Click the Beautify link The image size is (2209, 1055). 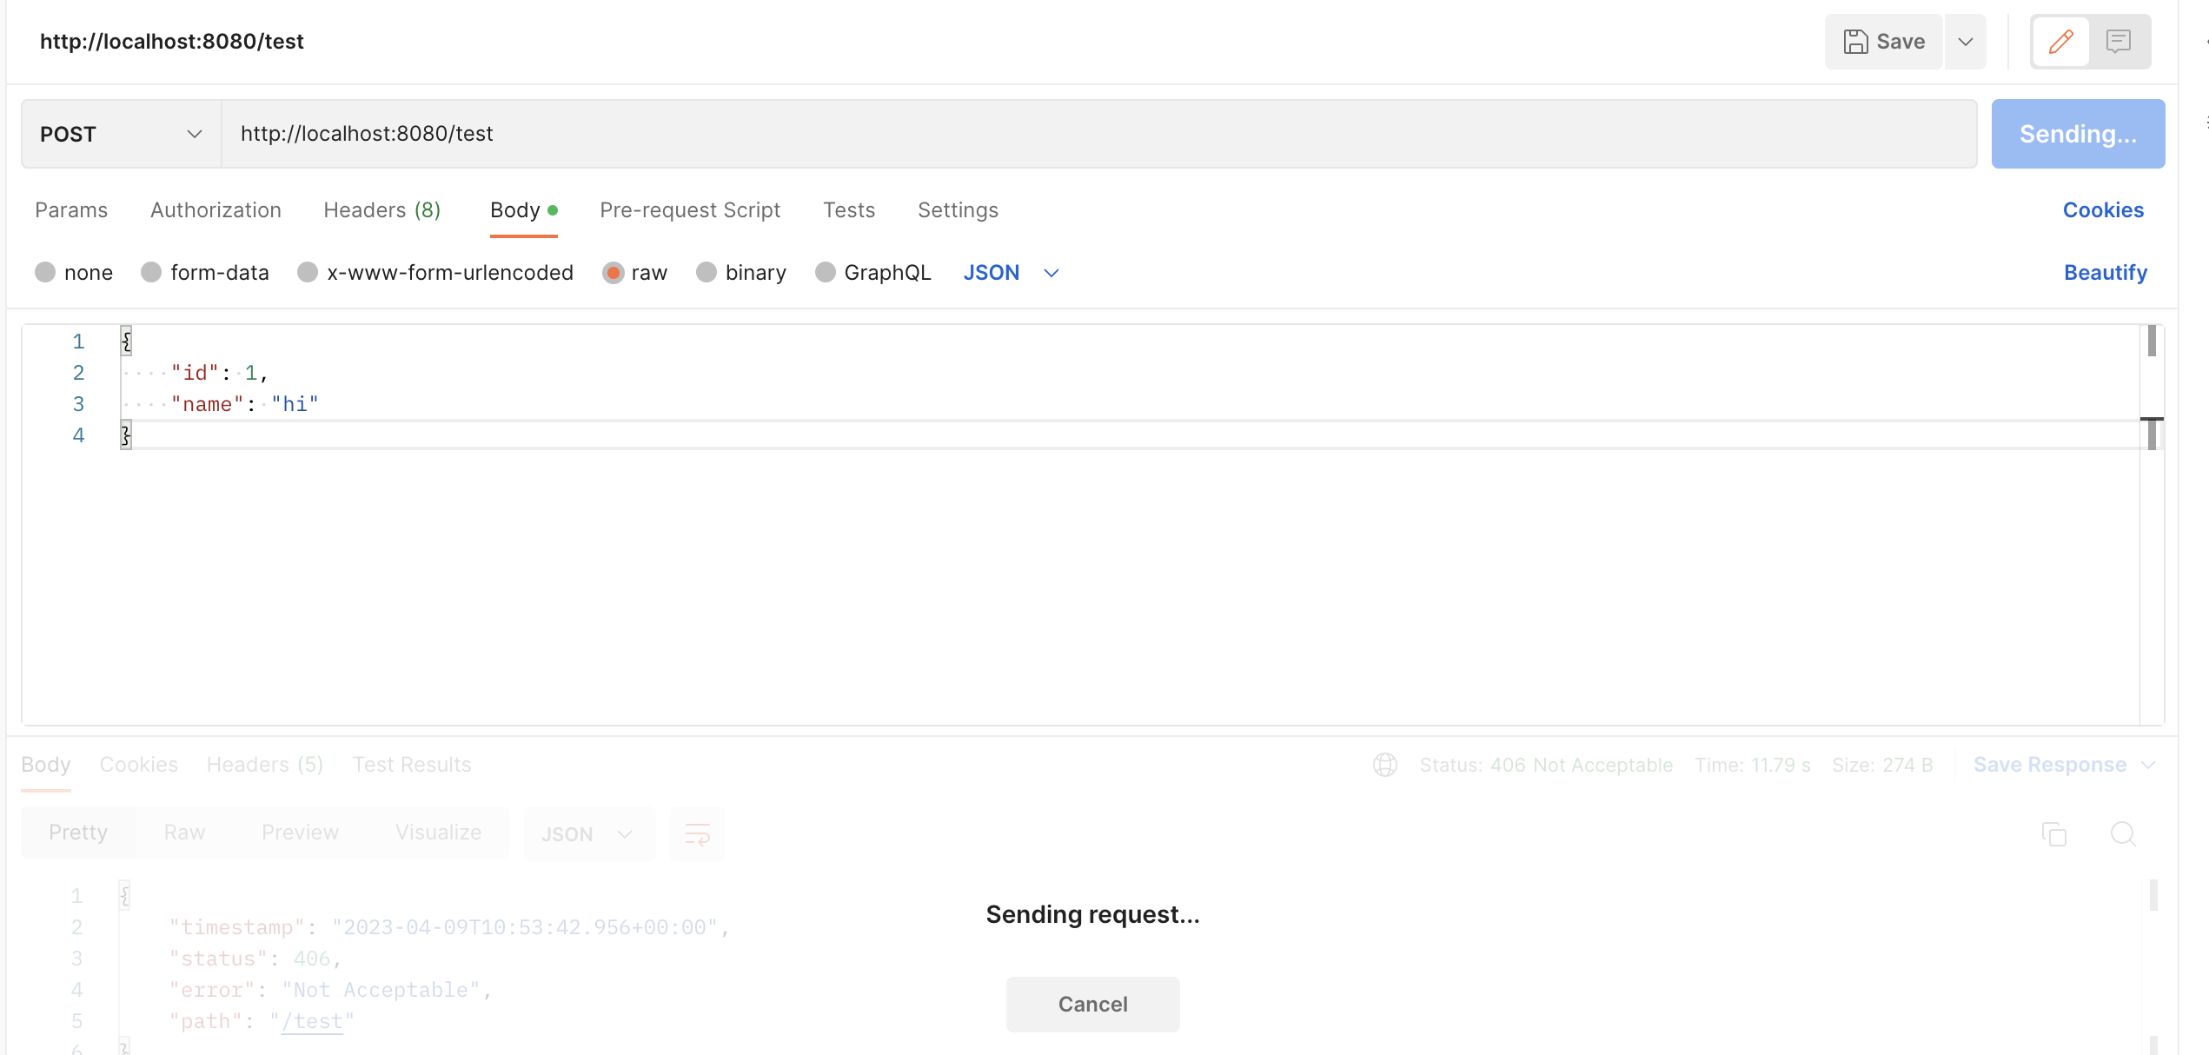[2105, 273]
